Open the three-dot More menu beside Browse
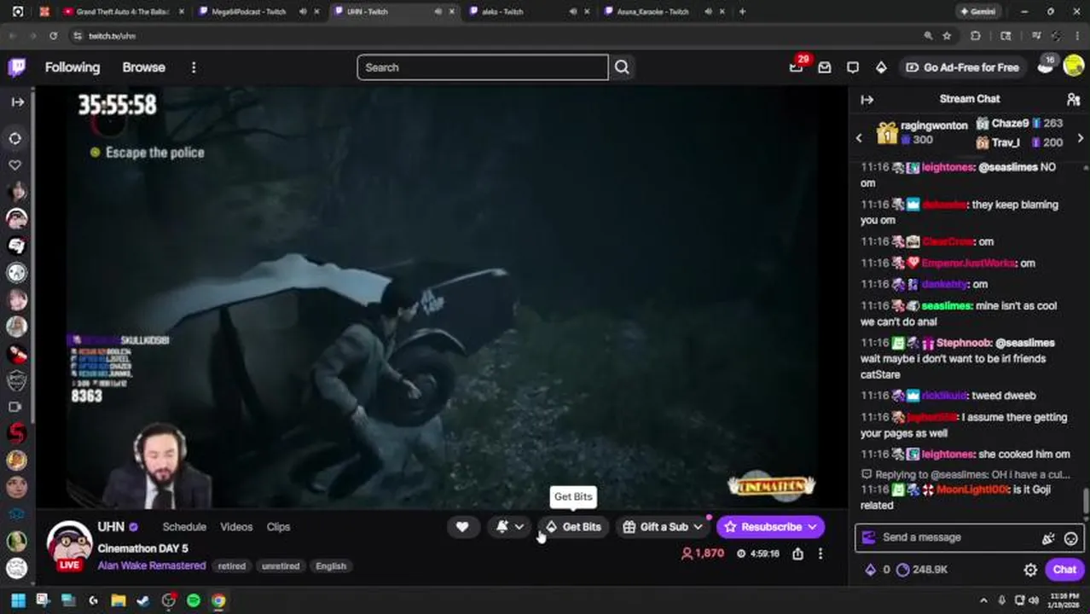 click(x=194, y=67)
